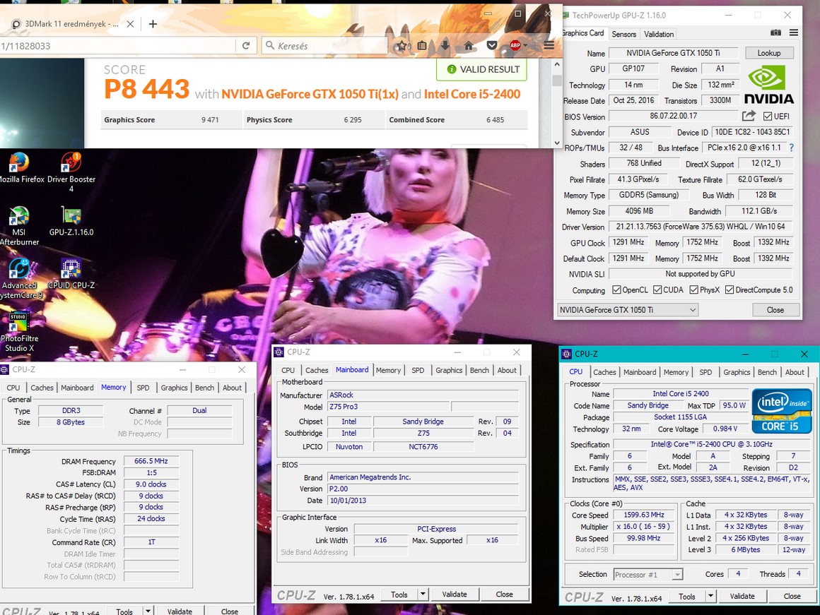Click the Intel Core i5-2400 link on 3DMark

(471, 94)
